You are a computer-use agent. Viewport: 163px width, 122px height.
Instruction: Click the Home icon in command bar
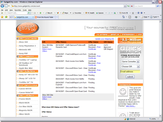(124, 17)
